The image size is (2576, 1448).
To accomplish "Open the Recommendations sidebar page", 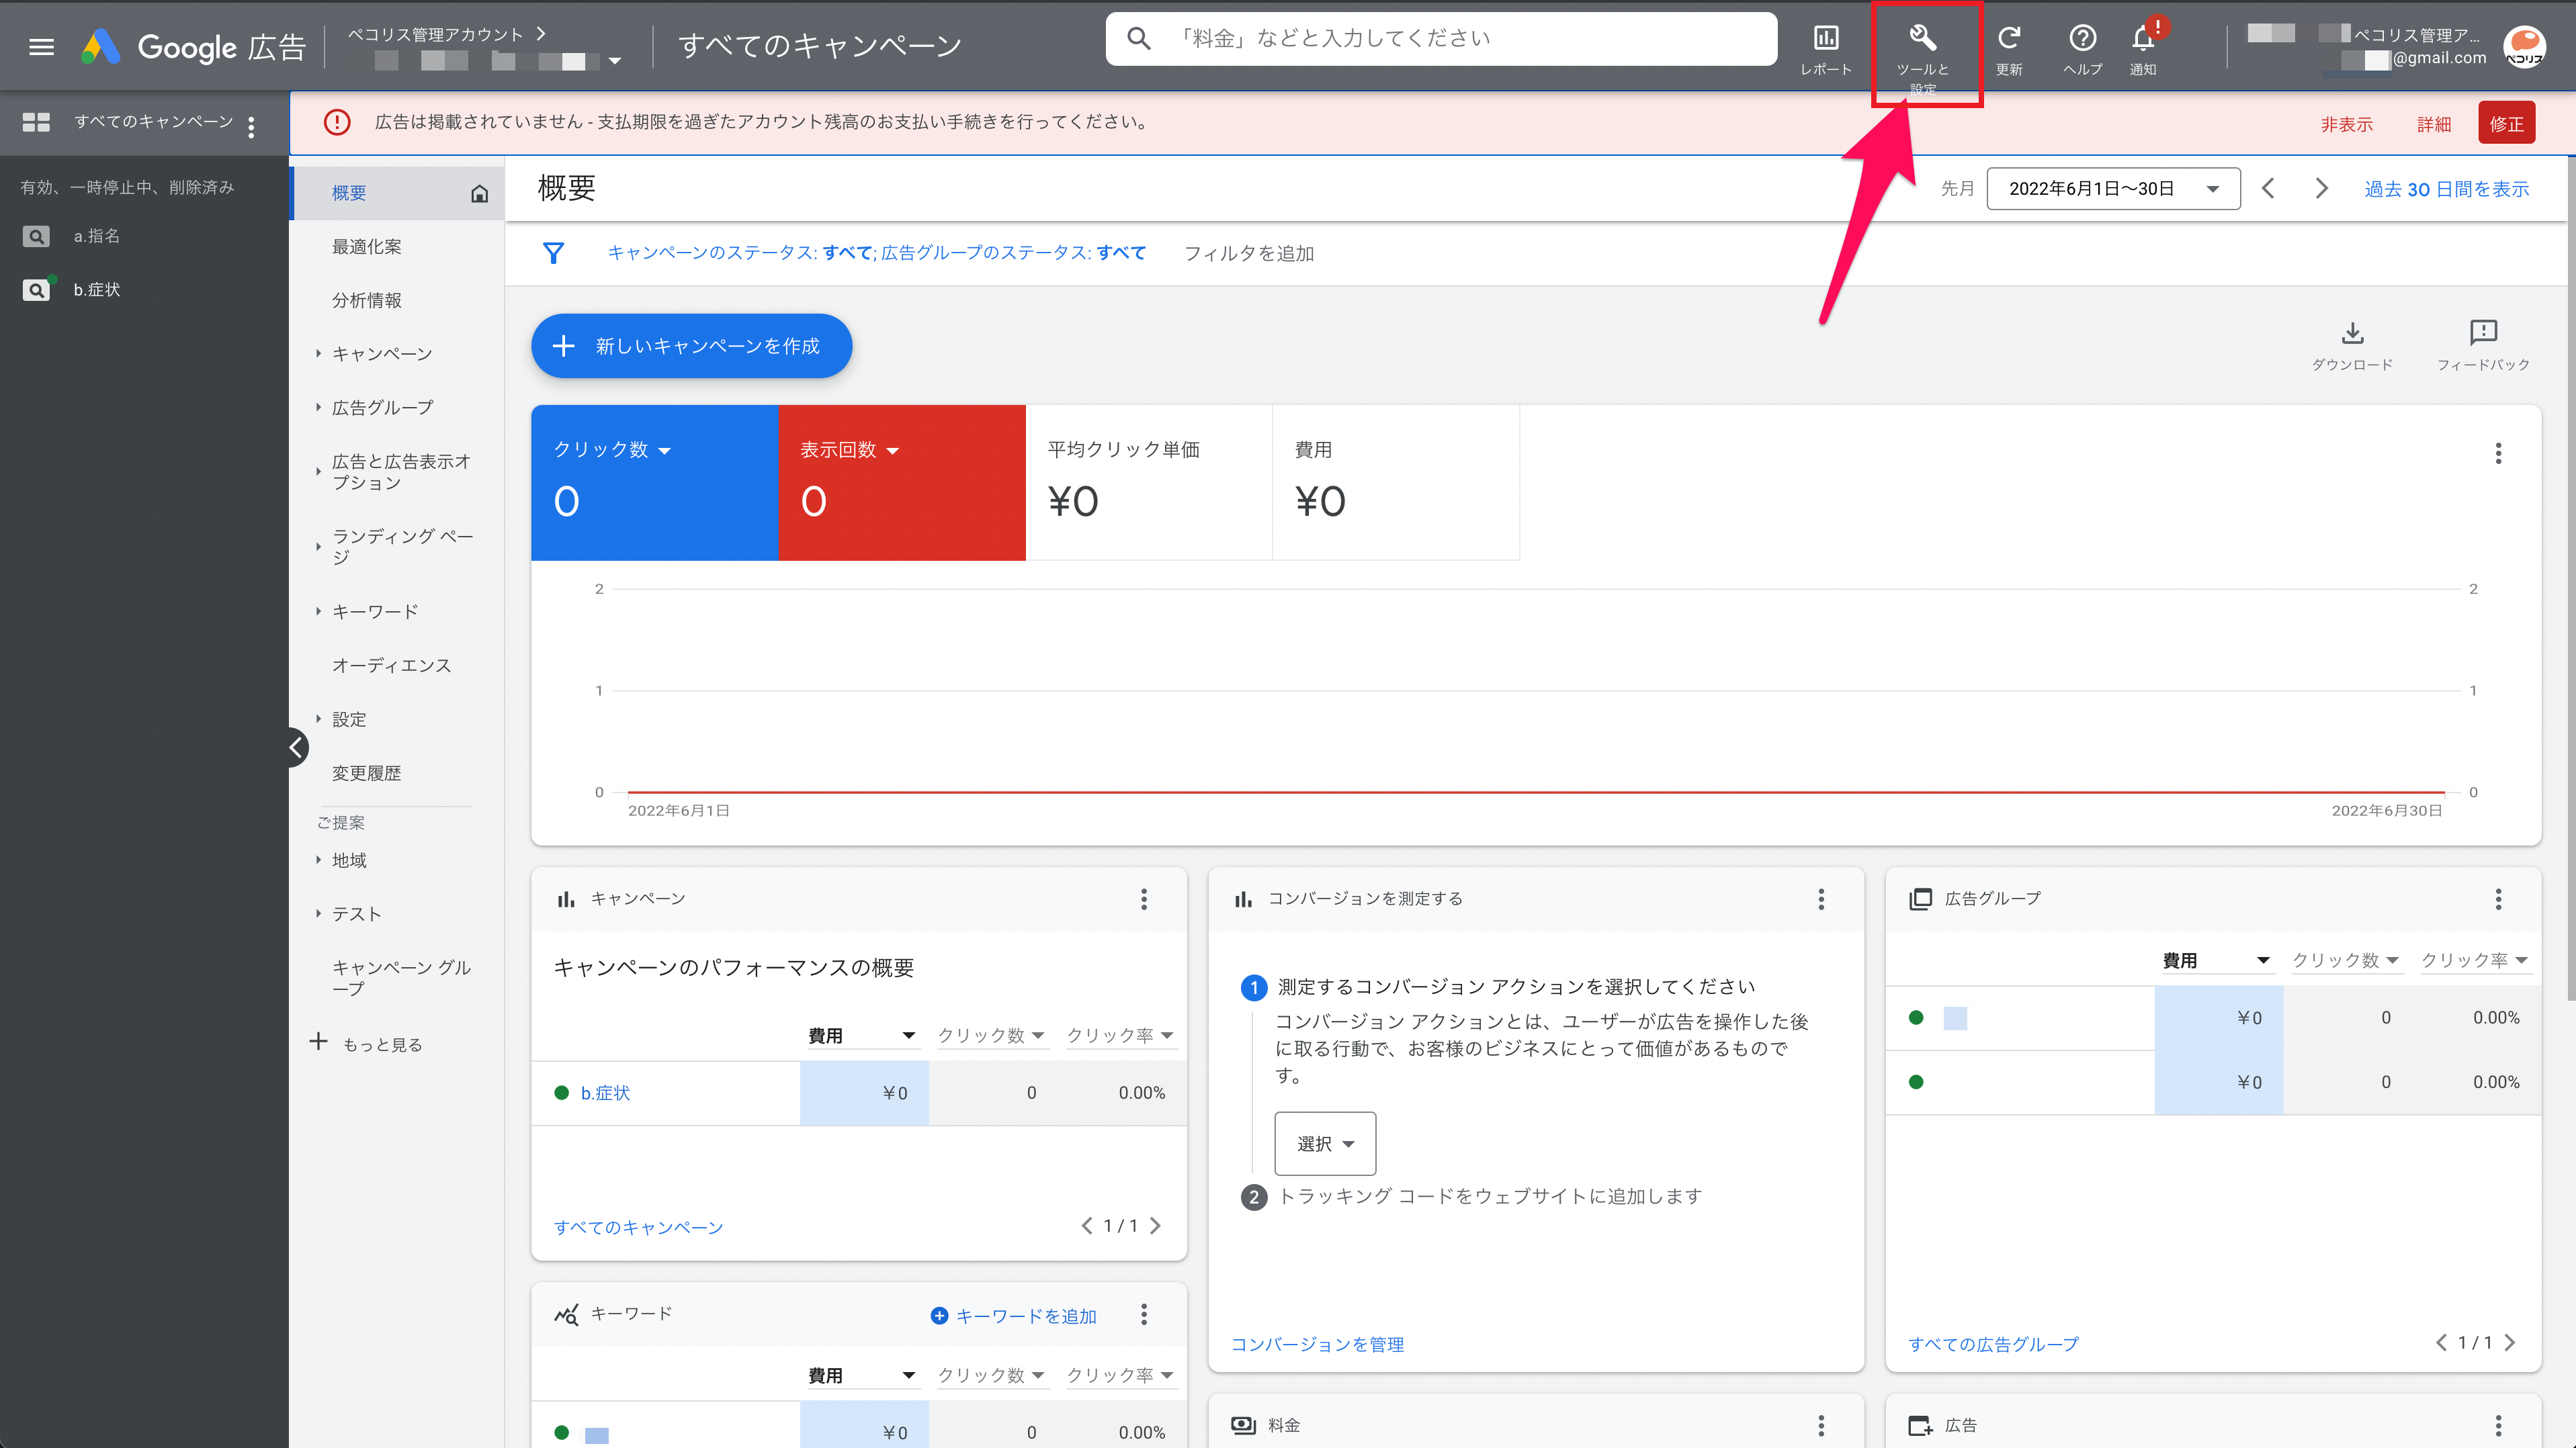I will tap(366, 247).
